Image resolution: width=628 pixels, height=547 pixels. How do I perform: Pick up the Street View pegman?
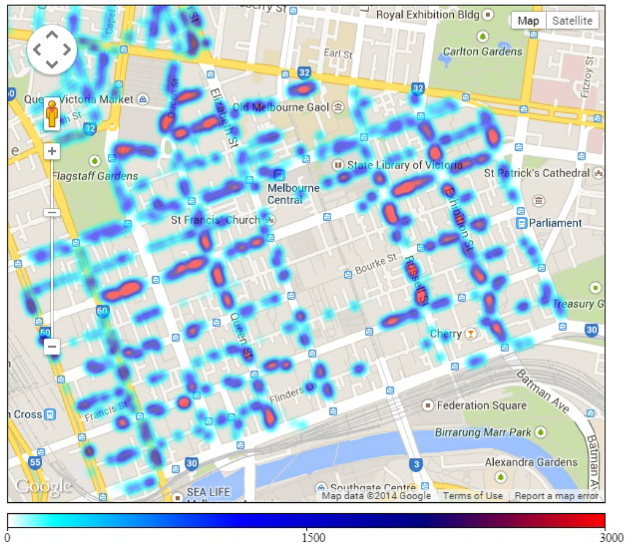[52, 113]
